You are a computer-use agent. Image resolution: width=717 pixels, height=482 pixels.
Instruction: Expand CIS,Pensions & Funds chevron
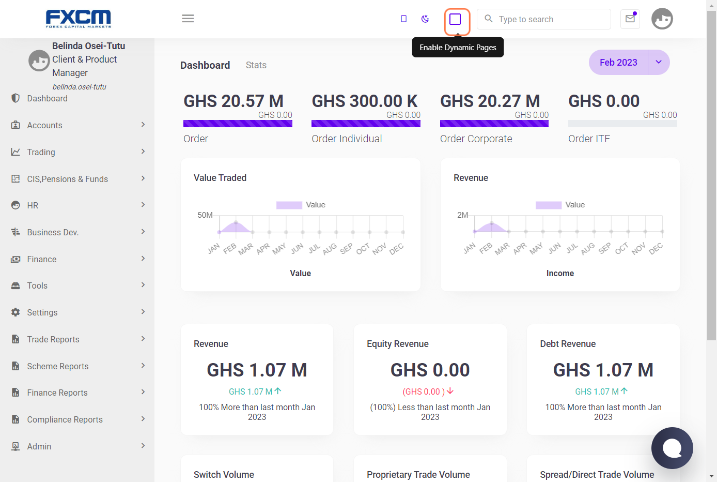click(143, 178)
